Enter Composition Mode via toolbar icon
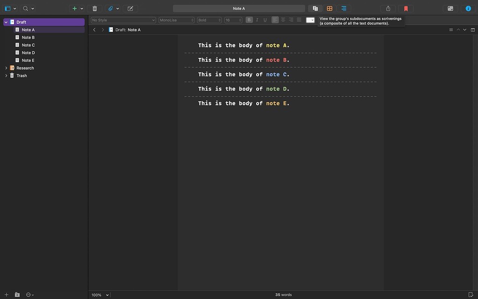The width and height of the screenshot is (478, 299). 450,8
